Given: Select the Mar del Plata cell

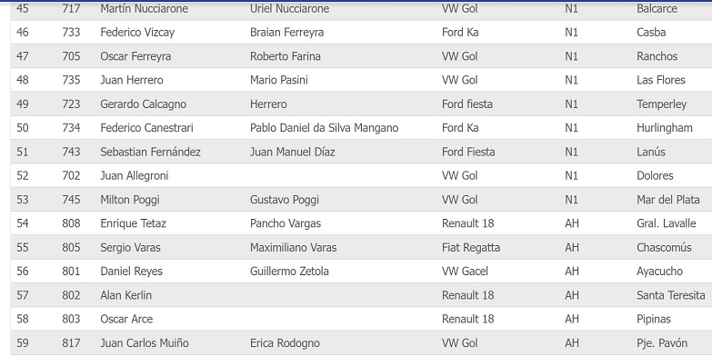Looking at the screenshot, I should 668,200.
